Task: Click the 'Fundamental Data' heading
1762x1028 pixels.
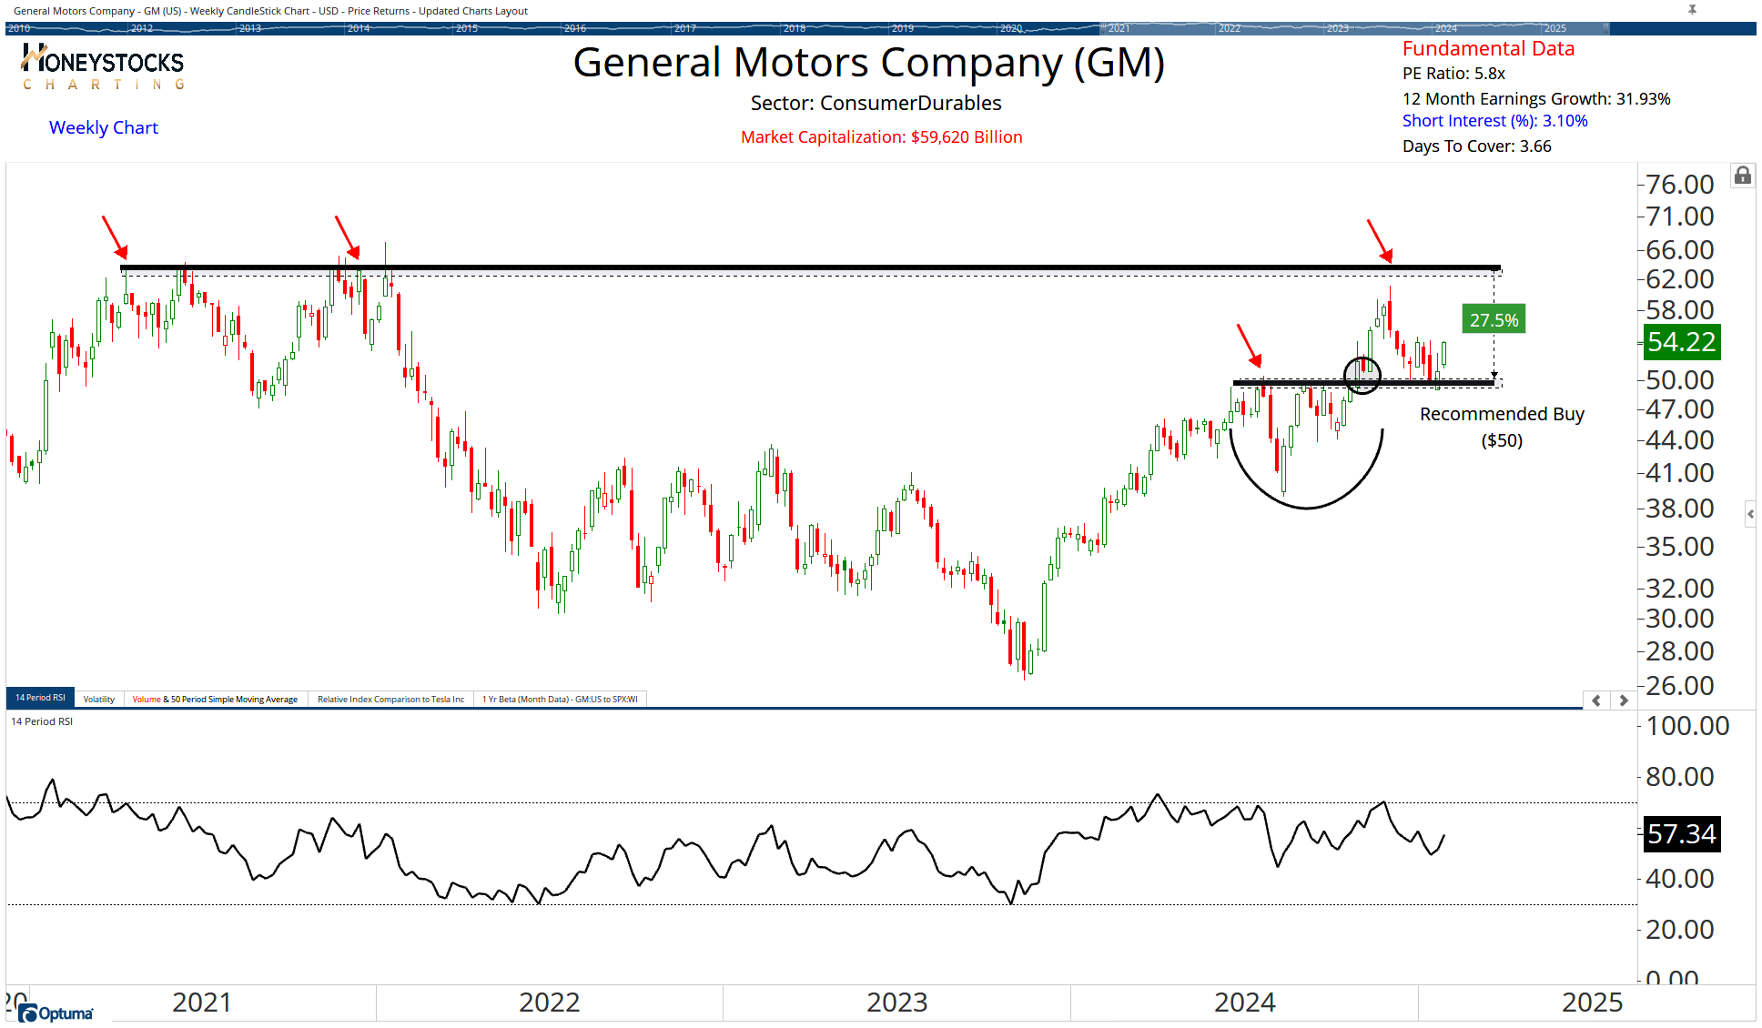Action: click(x=1488, y=48)
